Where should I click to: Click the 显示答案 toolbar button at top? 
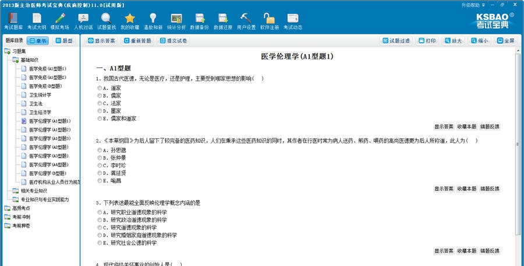pos(101,41)
